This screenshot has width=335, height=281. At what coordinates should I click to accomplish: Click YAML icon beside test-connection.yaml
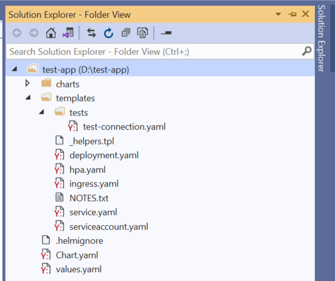[73, 126]
